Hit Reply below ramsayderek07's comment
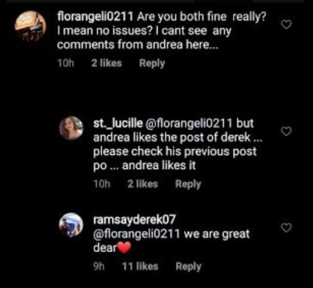This screenshot has width=313, height=288. tap(188, 266)
